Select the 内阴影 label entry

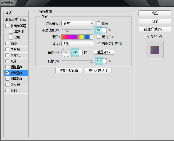click(15, 49)
